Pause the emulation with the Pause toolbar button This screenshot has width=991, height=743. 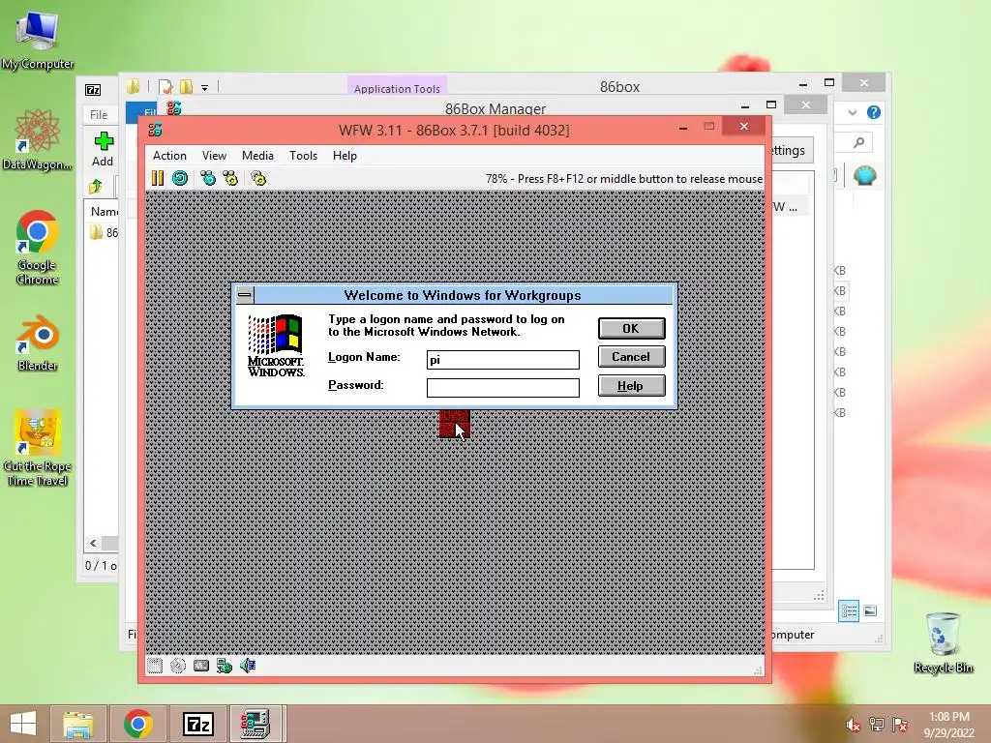coord(158,178)
